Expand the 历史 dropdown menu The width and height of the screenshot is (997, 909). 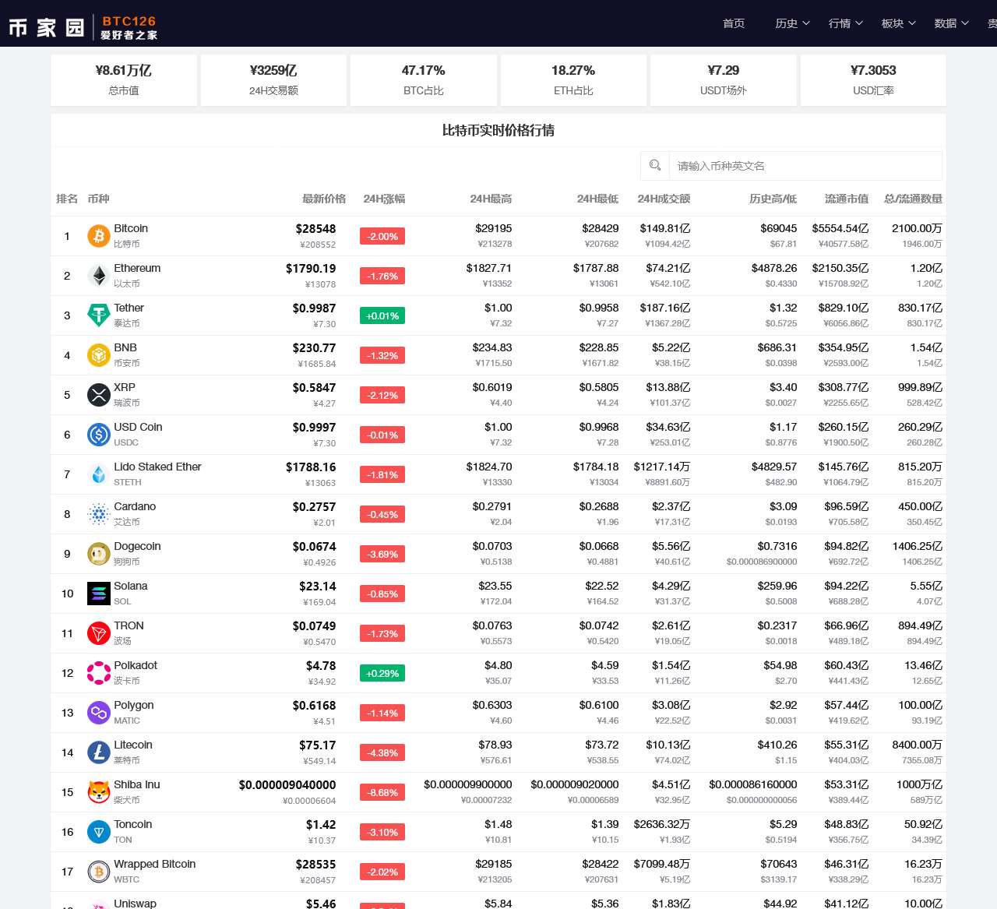click(792, 23)
